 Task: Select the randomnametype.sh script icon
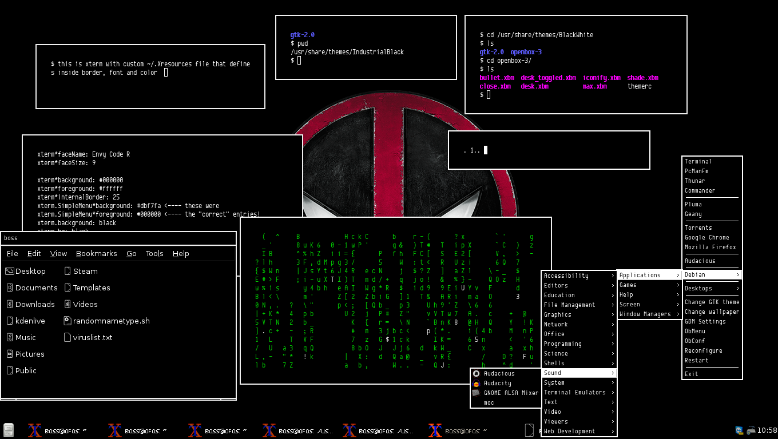(x=68, y=321)
